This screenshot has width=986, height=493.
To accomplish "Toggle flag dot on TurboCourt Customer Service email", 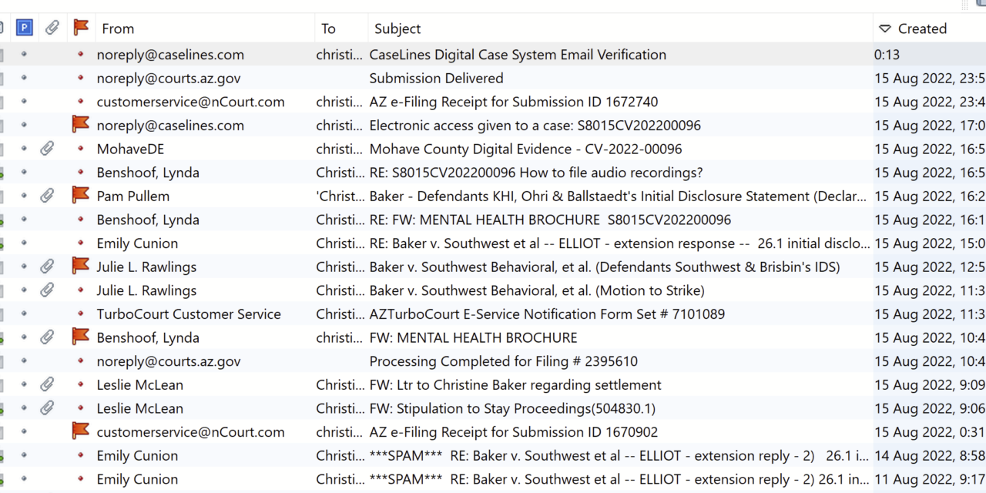I will pos(81,314).
